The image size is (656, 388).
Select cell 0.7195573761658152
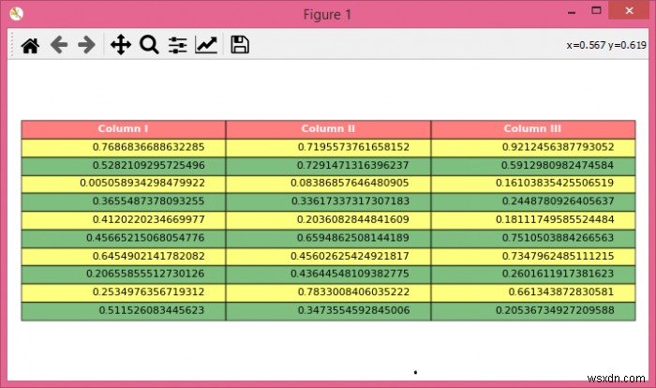(328, 148)
